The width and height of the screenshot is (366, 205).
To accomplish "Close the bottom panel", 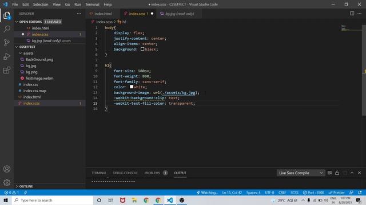I will pos(360,173).
